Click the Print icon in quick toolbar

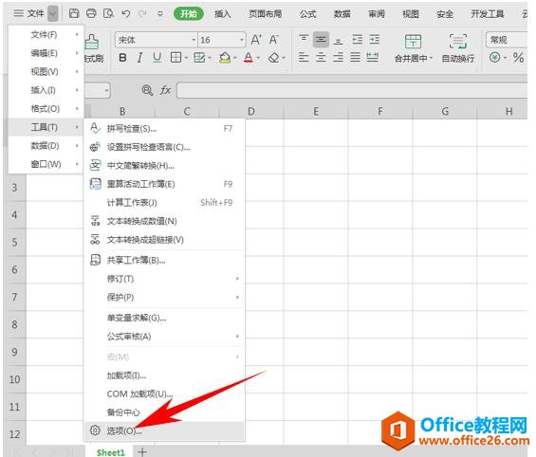91,13
